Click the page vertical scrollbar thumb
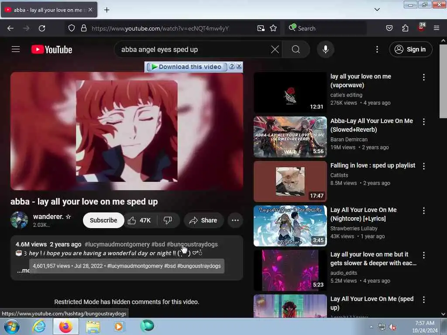Screen dimensions: 447x335 [443, 81]
